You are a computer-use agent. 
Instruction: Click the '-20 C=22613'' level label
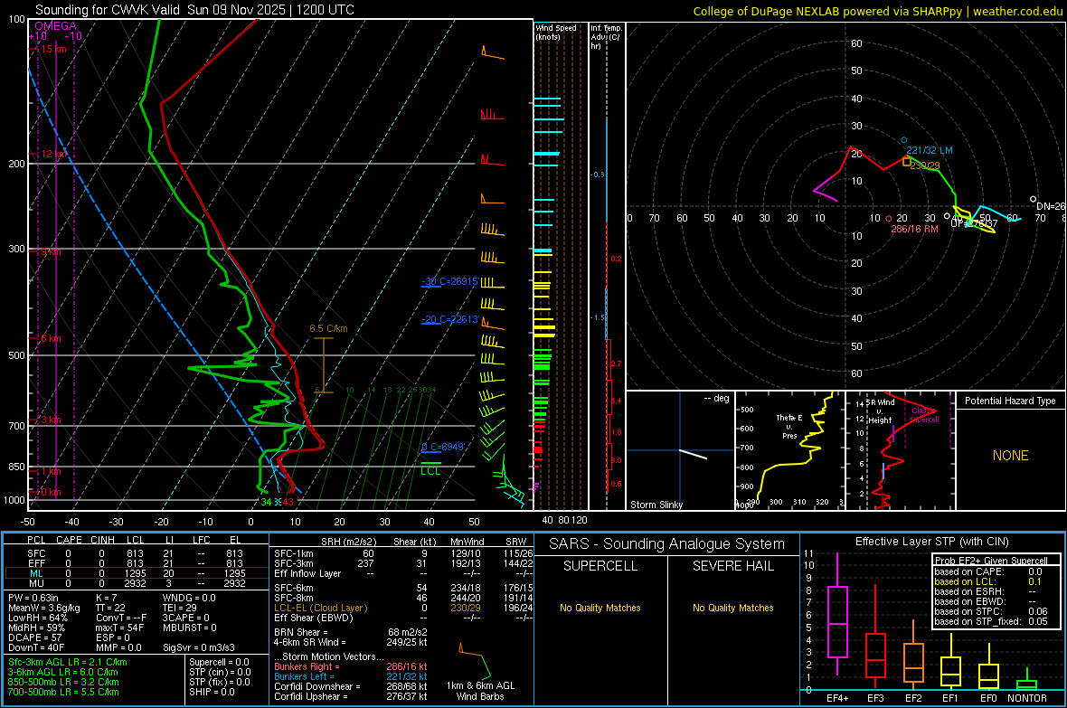coord(450,319)
